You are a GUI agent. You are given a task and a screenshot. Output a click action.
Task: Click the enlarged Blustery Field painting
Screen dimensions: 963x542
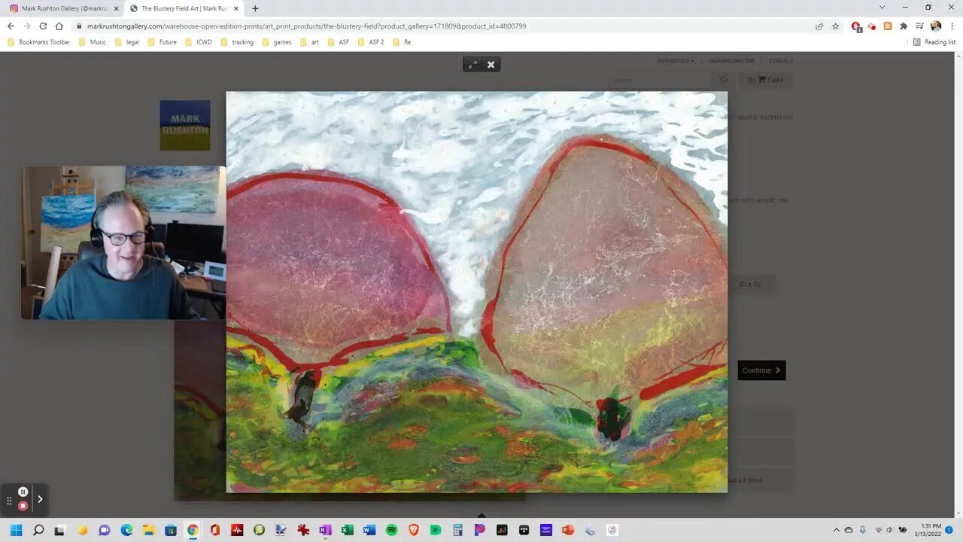pyautogui.click(x=477, y=292)
